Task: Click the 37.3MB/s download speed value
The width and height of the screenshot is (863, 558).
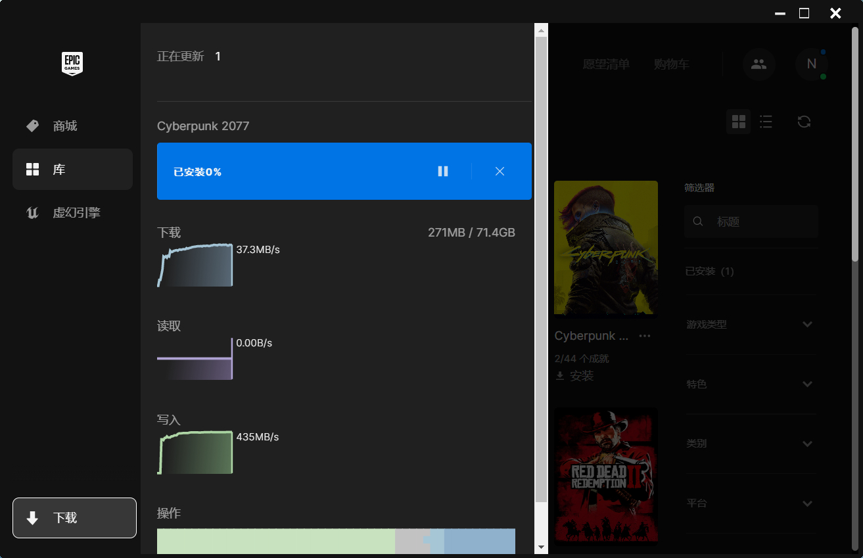Action: click(x=258, y=250)
